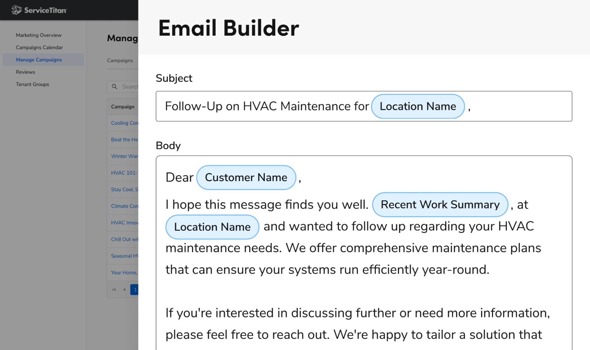The width and height of the screenshot is (590, 350).
Task: Open Marketing Overview in sidebar
Action: pos(39,35)
